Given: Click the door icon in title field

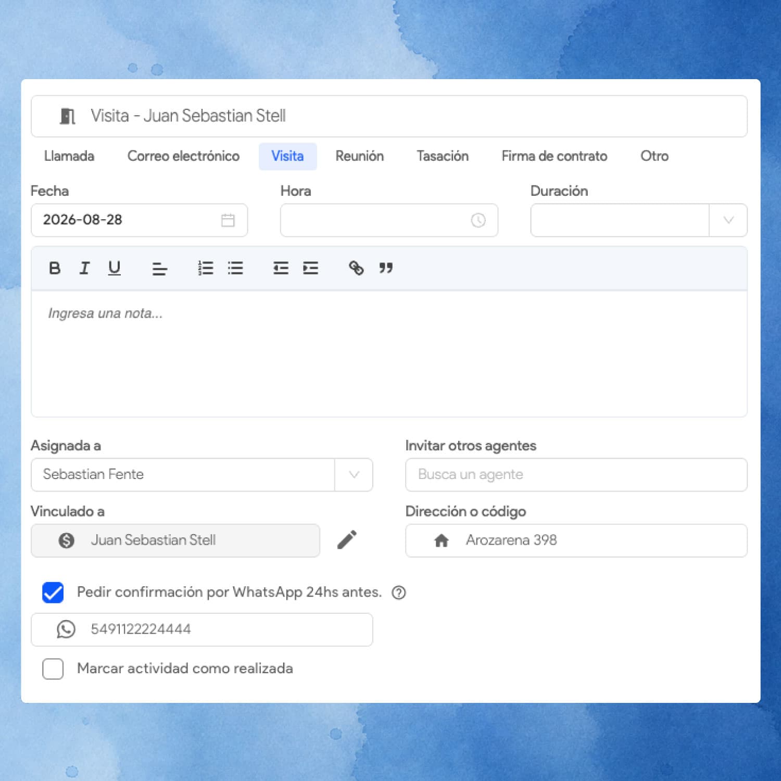Looking at the screenshot, I should coord(68,116).
